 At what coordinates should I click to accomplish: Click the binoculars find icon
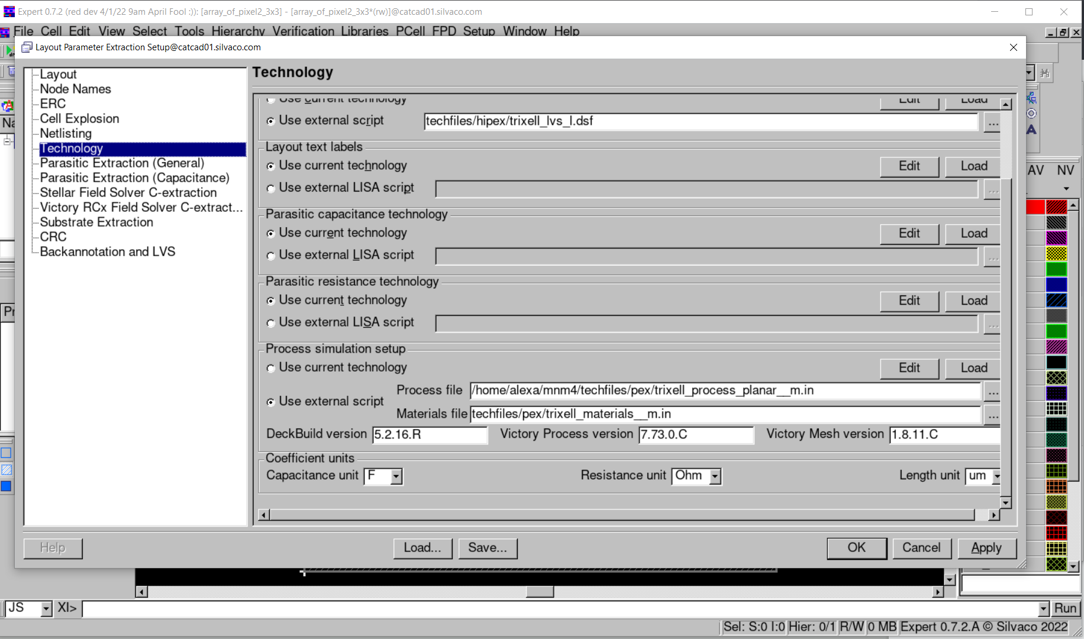click(x=1044, y=73)
